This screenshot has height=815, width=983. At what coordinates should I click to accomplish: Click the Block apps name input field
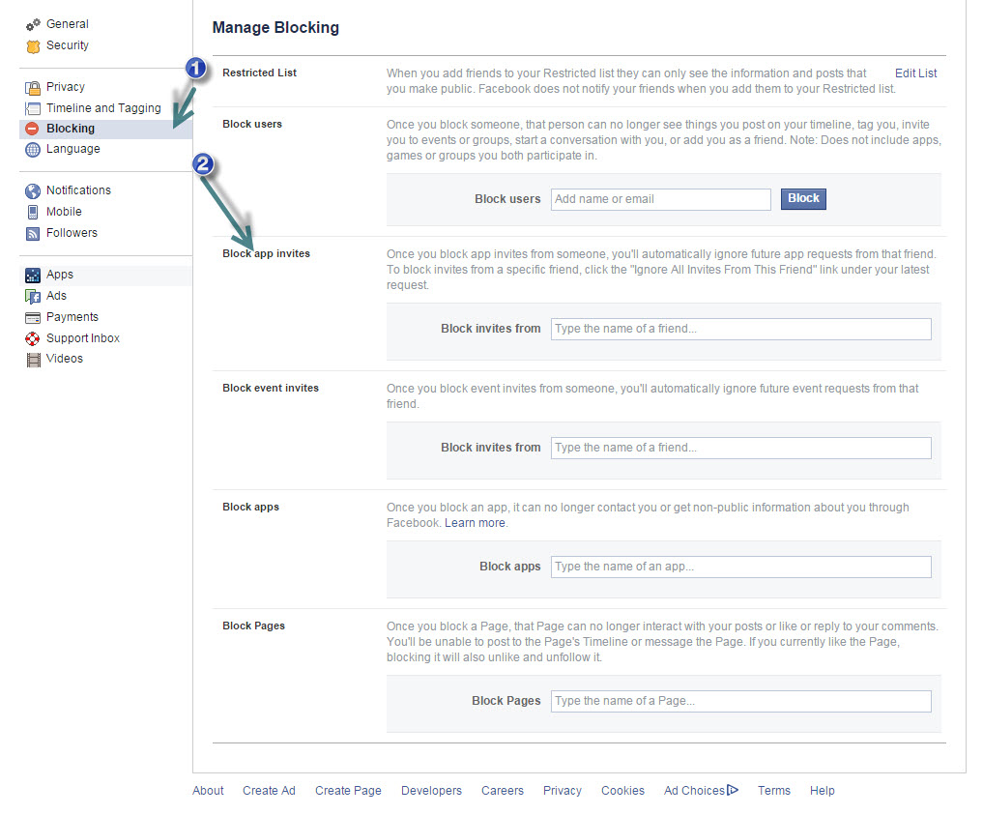pyautogui.click(x=740, y=567)
